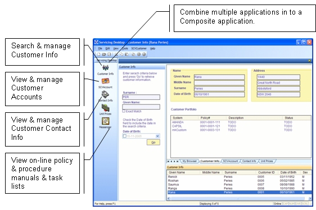Click the address field Great North Road
This screenshot has width=316, height=210.
tap(278, 83)
